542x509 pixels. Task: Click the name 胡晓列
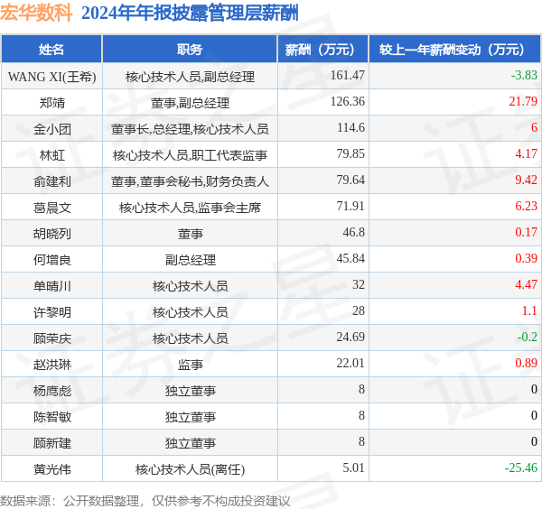point(51,234)
